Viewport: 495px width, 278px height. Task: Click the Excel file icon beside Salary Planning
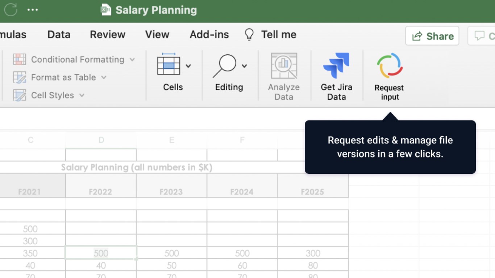point(106,10)
